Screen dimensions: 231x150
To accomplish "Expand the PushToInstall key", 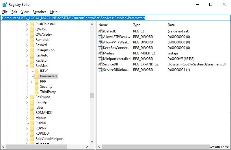I will 27,24.
